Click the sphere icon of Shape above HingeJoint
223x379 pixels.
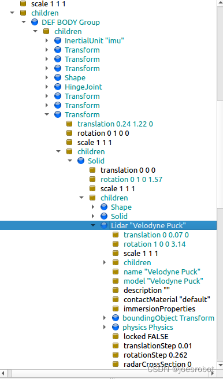(x=58, y=77)
